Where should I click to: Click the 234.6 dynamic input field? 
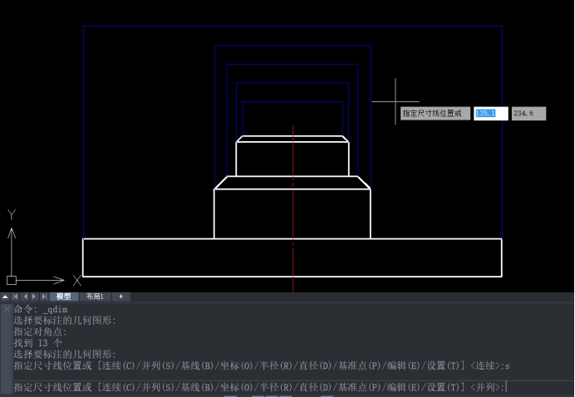528,113
